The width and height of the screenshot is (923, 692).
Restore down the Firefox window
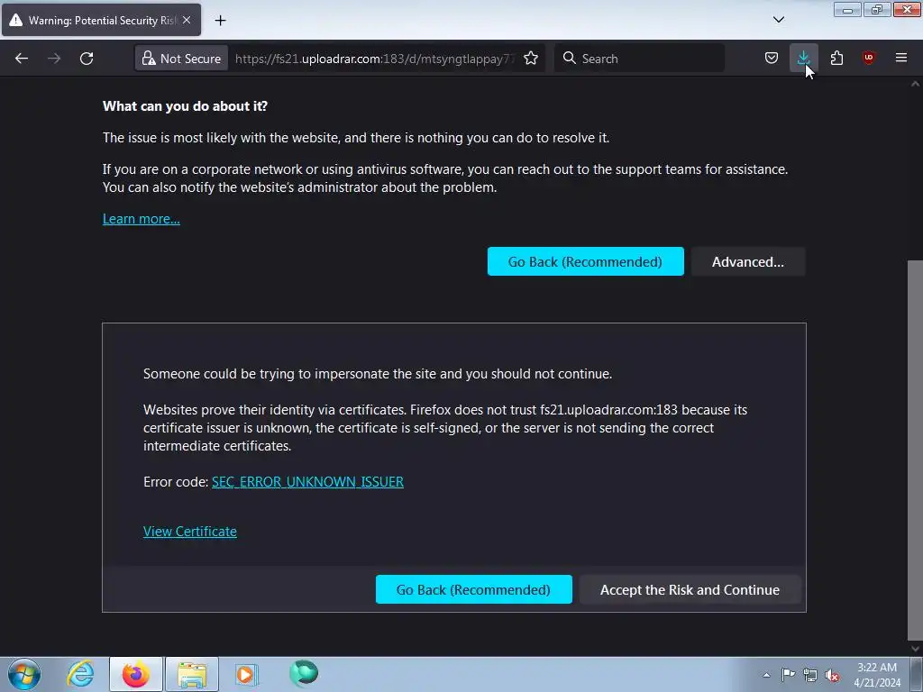coord(877,10)
